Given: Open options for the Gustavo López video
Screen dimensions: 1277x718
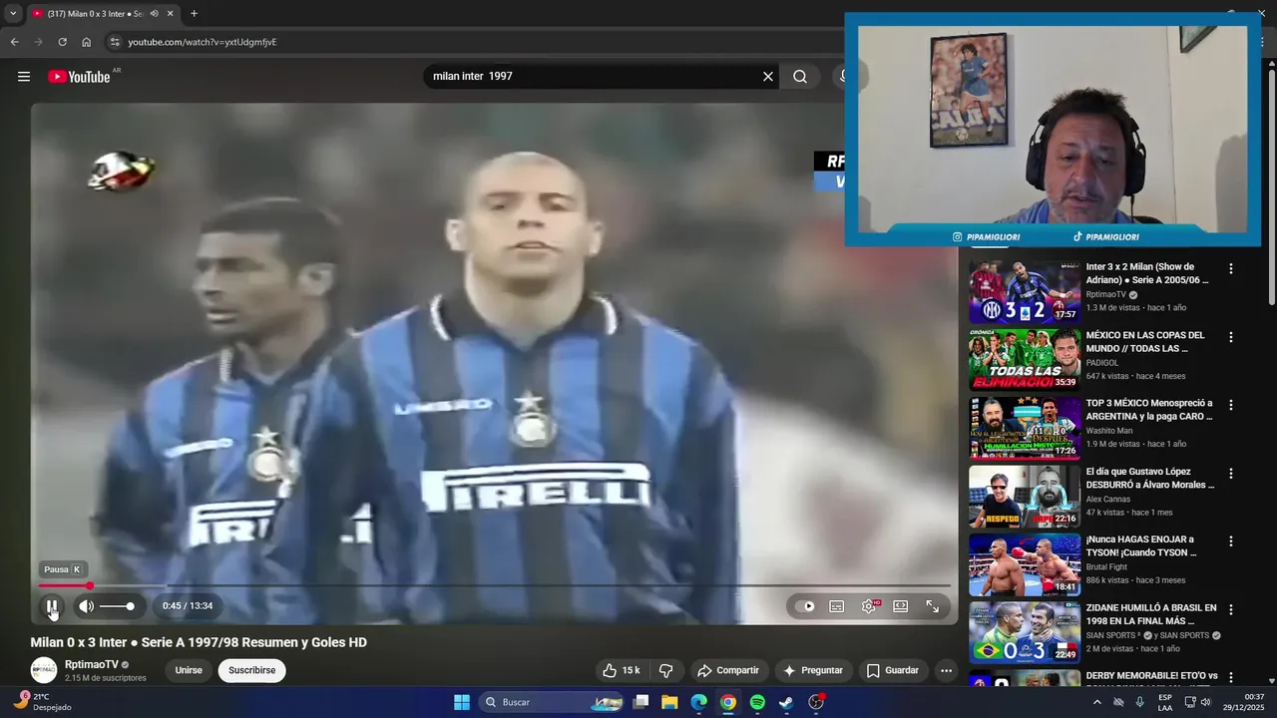Looking at the screenshot, I should pos(1231,473).
